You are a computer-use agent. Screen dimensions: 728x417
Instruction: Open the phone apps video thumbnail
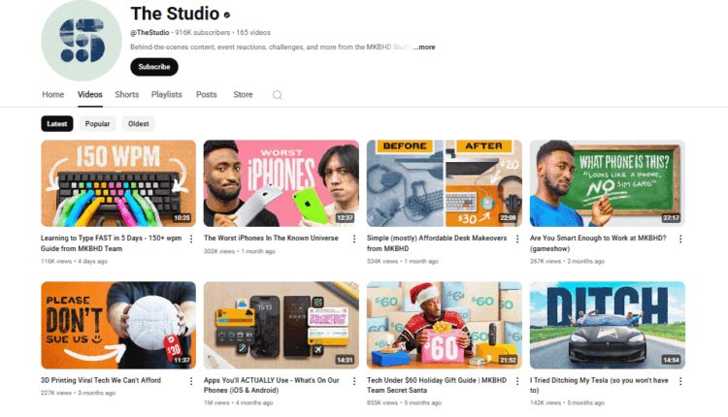[x=281, y=325]
